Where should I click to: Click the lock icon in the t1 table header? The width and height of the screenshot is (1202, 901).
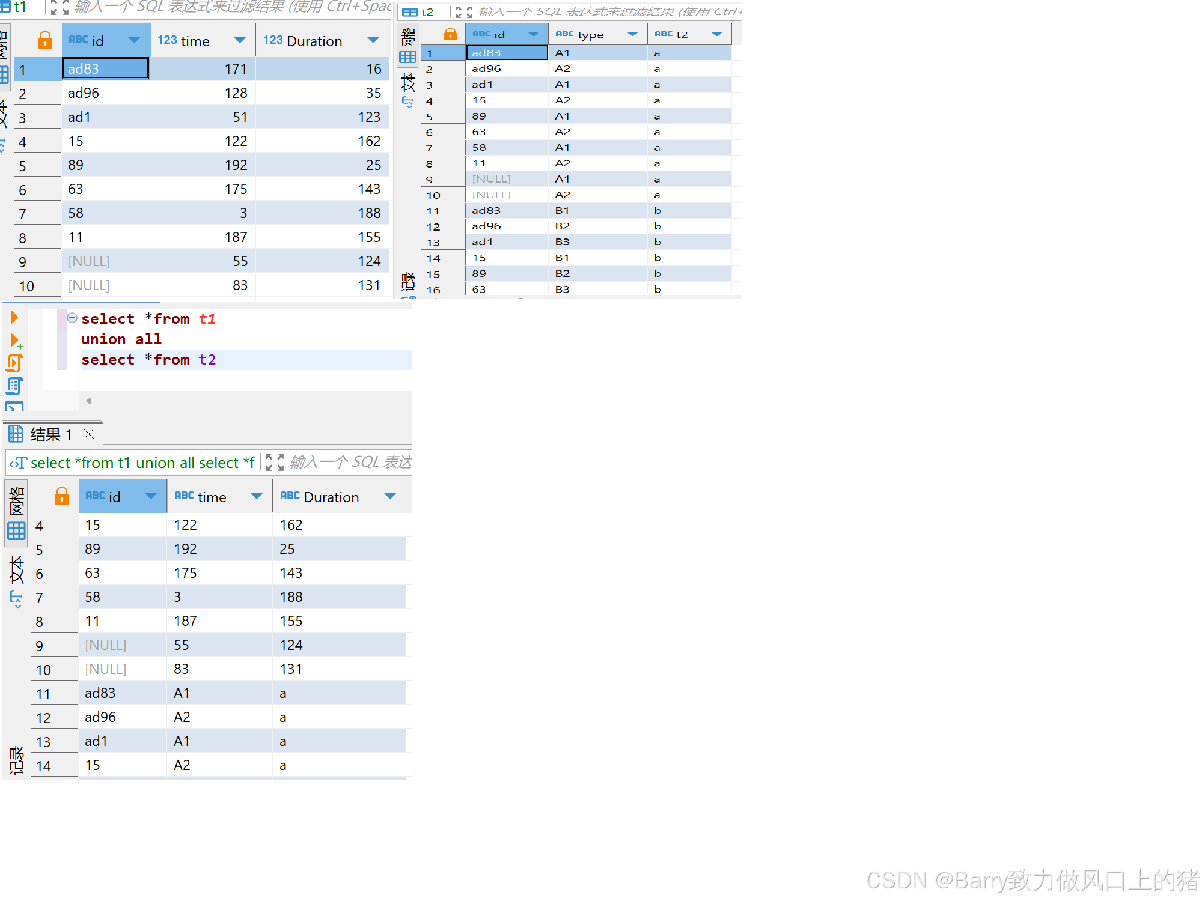click(45, 41)
